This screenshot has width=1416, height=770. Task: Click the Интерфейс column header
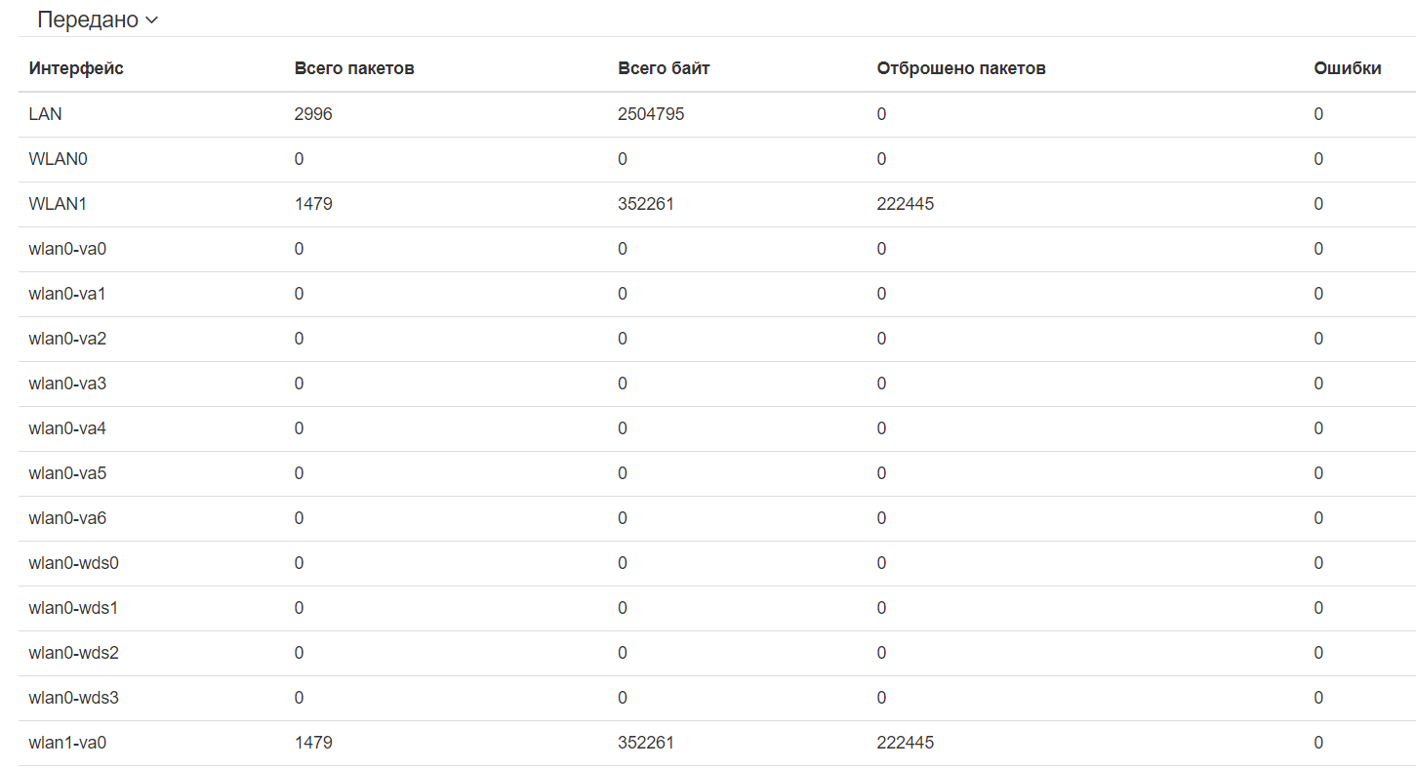point(76,68)
